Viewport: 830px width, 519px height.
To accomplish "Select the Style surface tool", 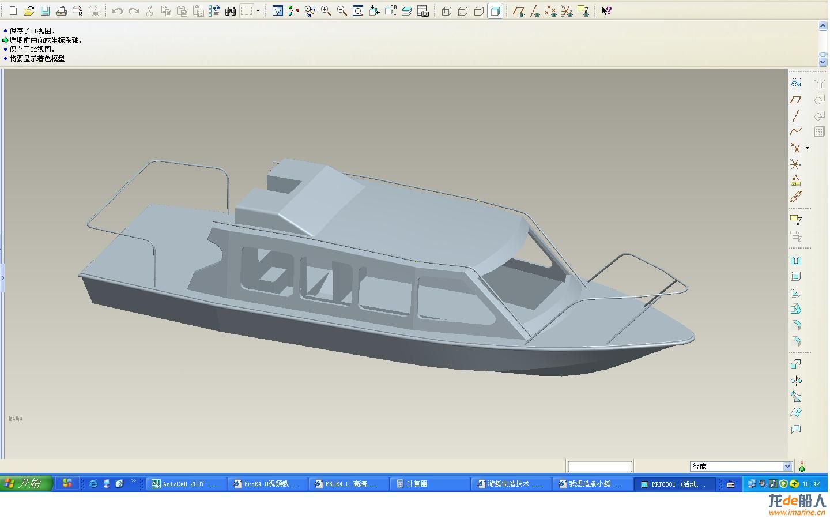I will click(796, 428).
